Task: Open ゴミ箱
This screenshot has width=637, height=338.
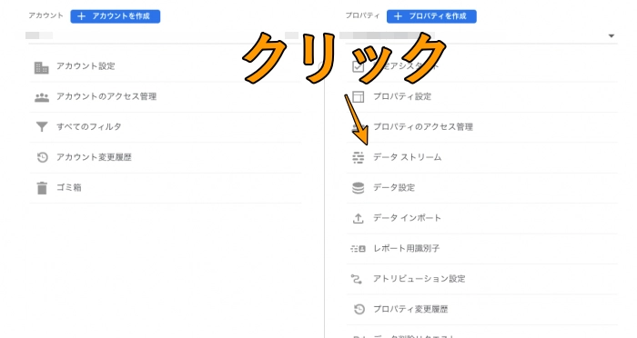Action: click(x=69, y=187)
